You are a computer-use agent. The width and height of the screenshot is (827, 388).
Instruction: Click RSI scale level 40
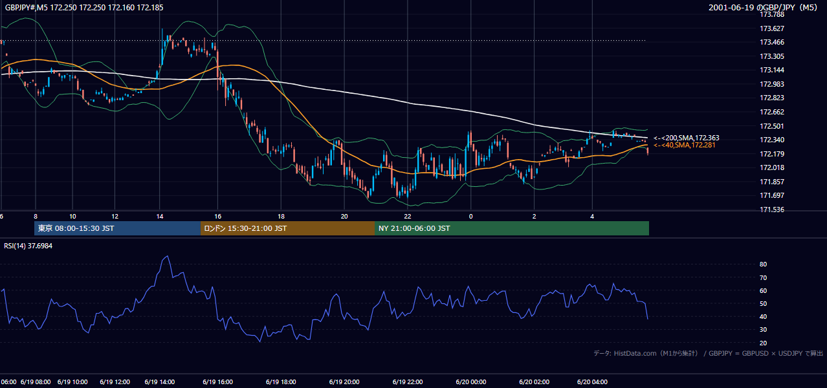[x=763, y=316]
